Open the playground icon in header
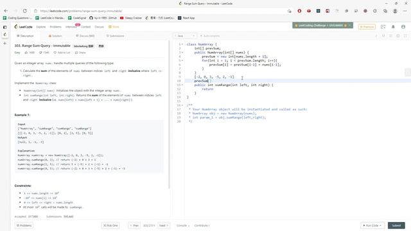Image resolution: width=411 pixels, height=231 pixels. [x=383, y=27]
